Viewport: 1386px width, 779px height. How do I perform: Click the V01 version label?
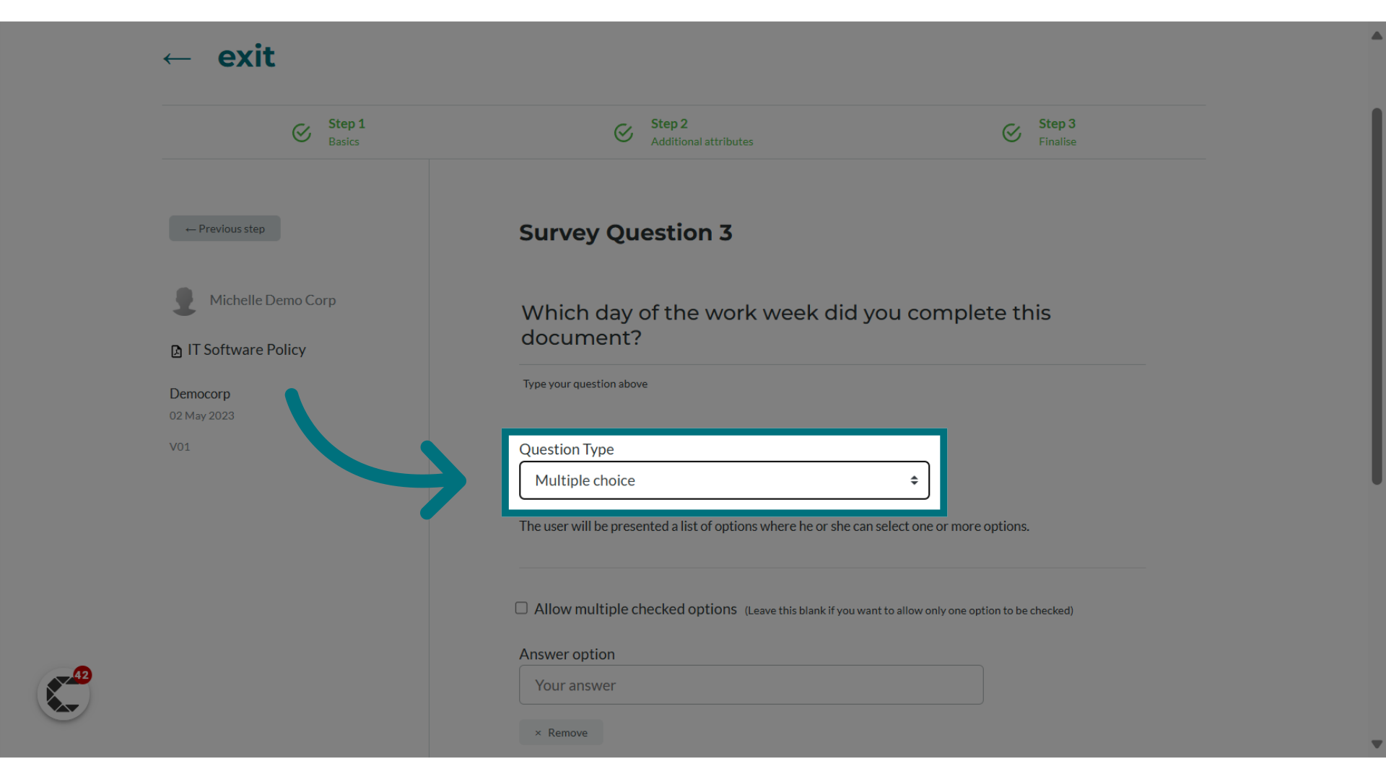pos(180,446)
